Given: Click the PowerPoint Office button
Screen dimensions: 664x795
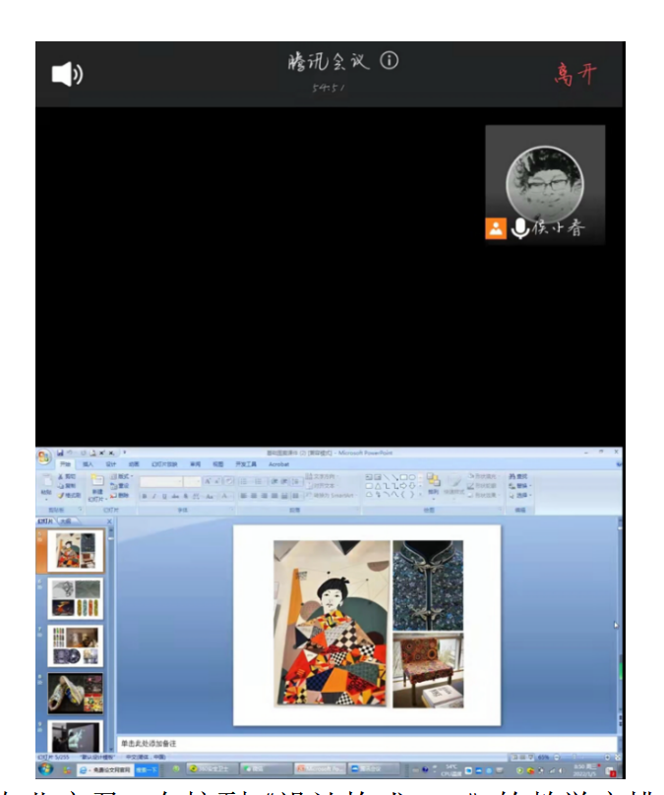Looking at the screenshot, I should click(x=43, y=459).
